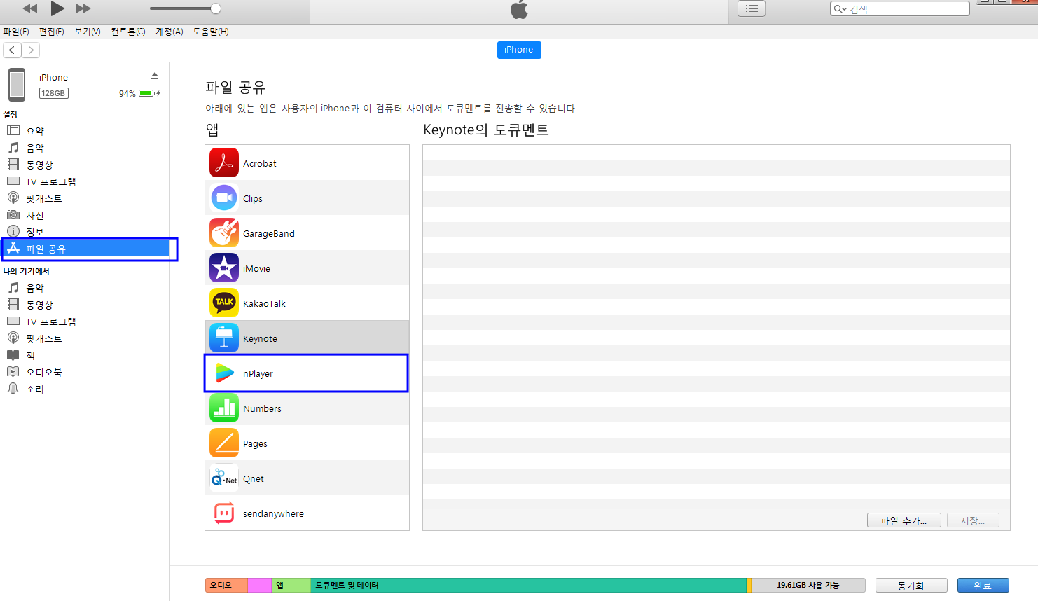Viewport: 1038px width, 601px height.
Task: Adjust the volume slider knob
Action: (216, 8)
